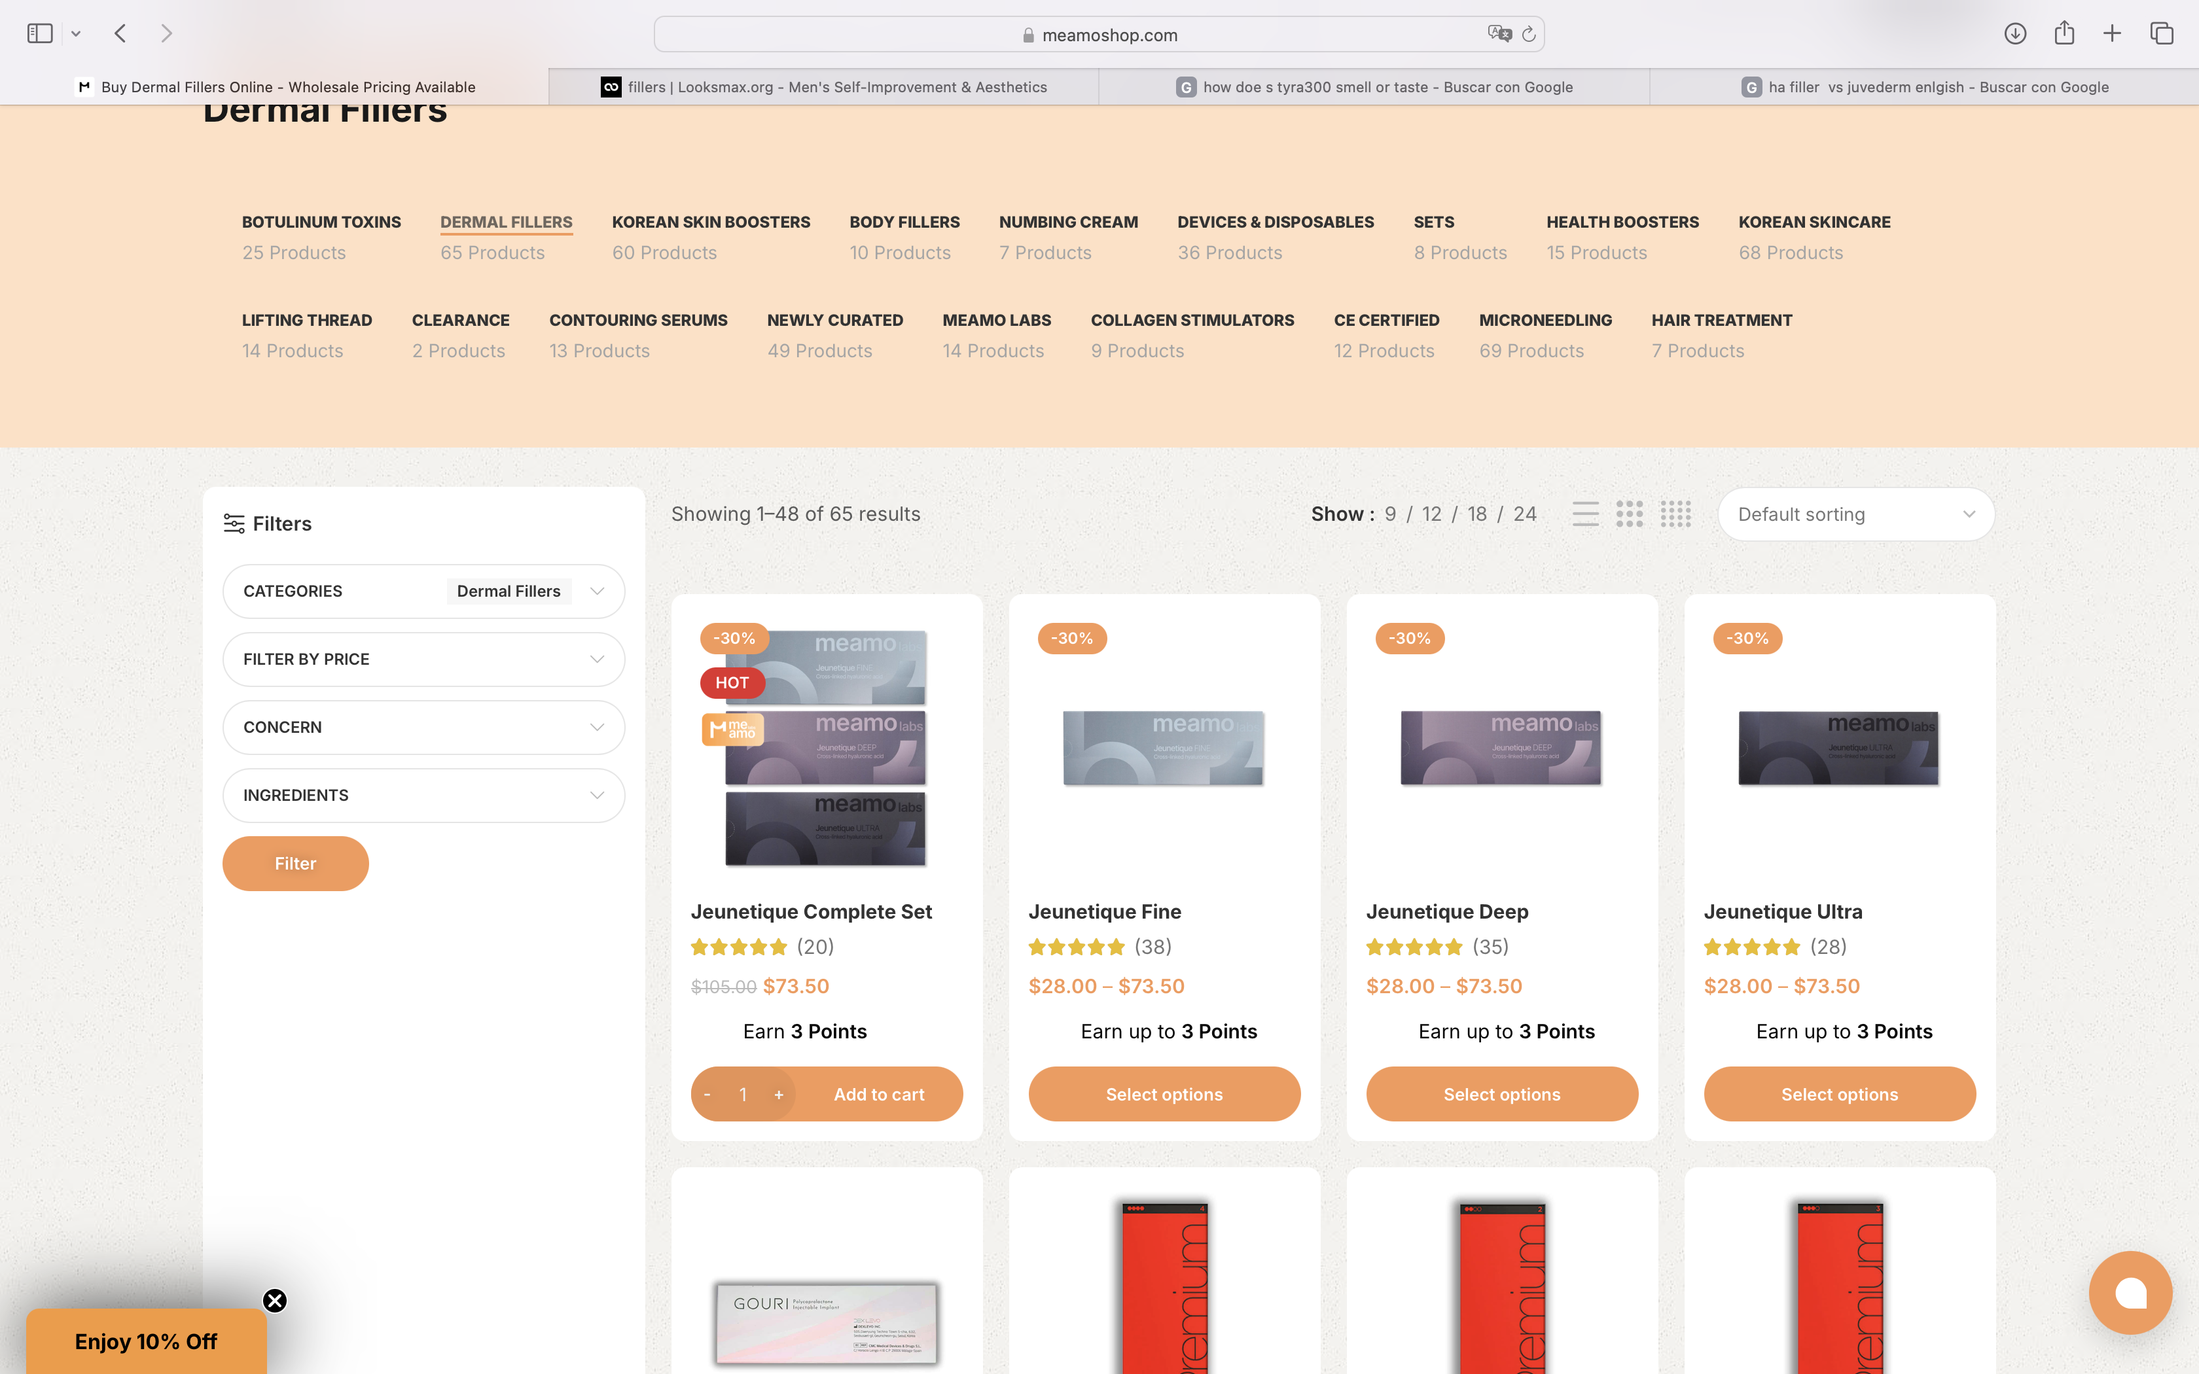
Task: Select options for Jeunetique Deep
Action: tap(1501, 1095)
